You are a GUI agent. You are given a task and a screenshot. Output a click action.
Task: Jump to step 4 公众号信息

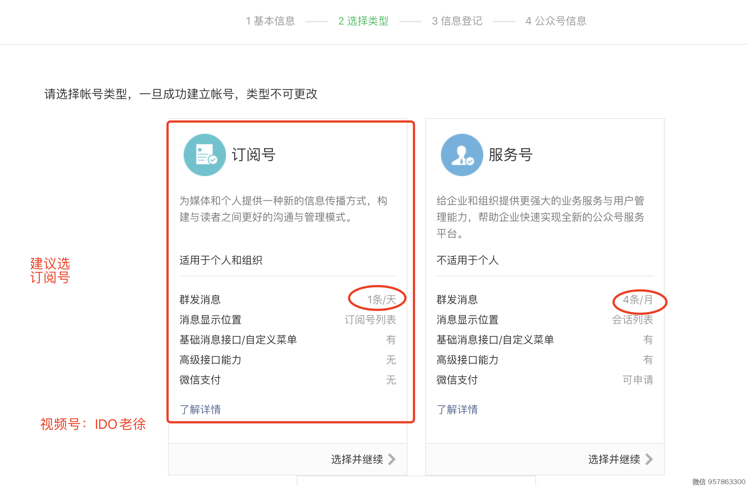pyautogui.click(x=556, y=21)
